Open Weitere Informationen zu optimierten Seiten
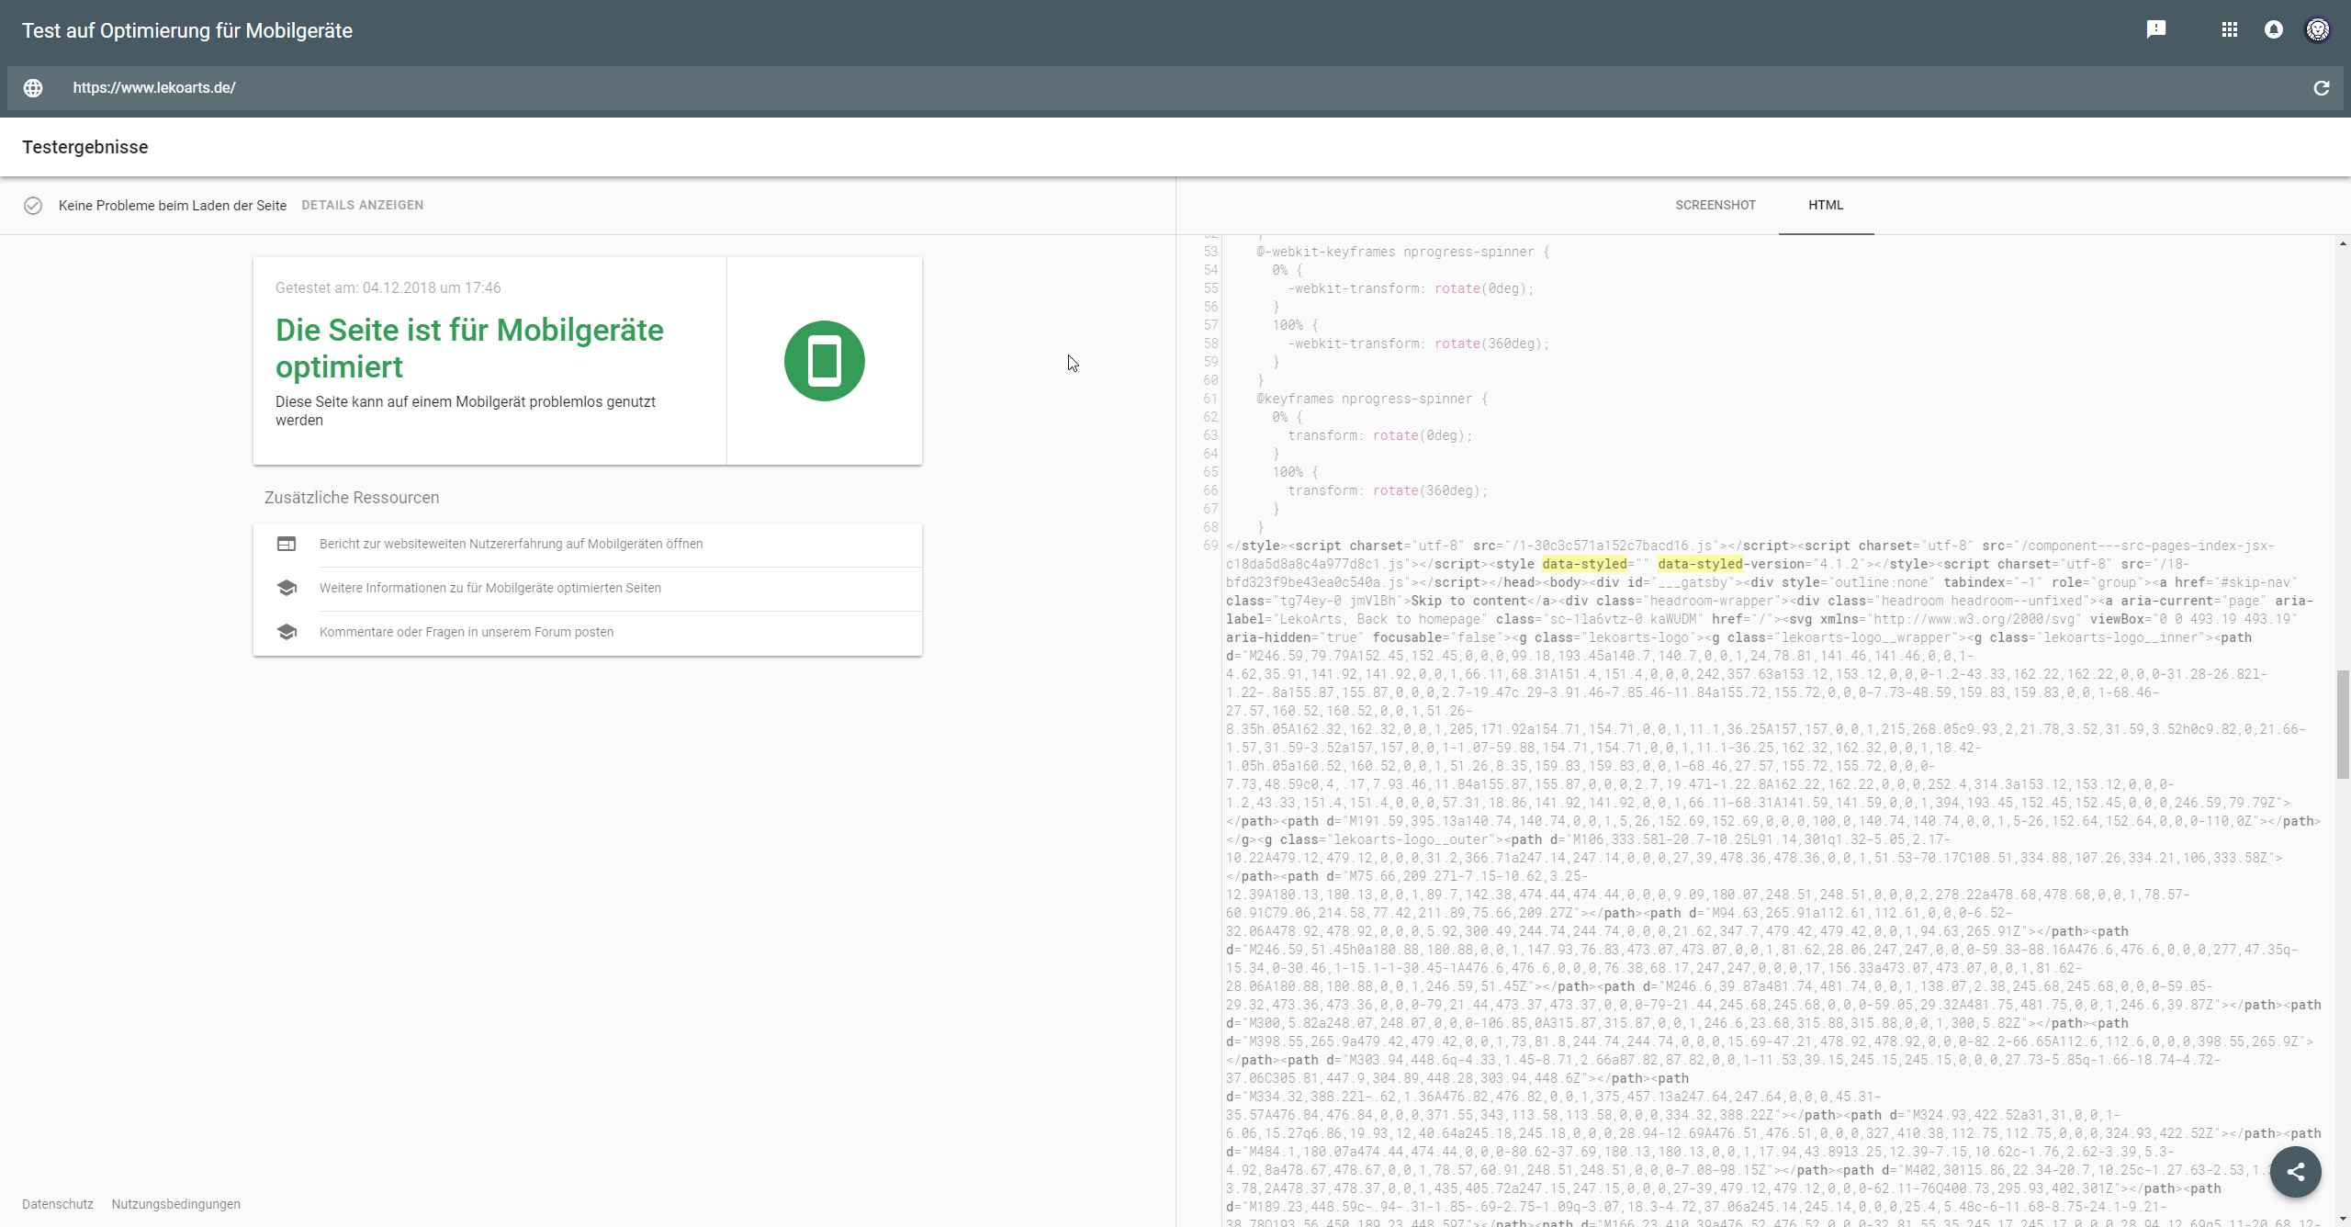Screen dimensions: 2351x1227 tap(489, 588)
